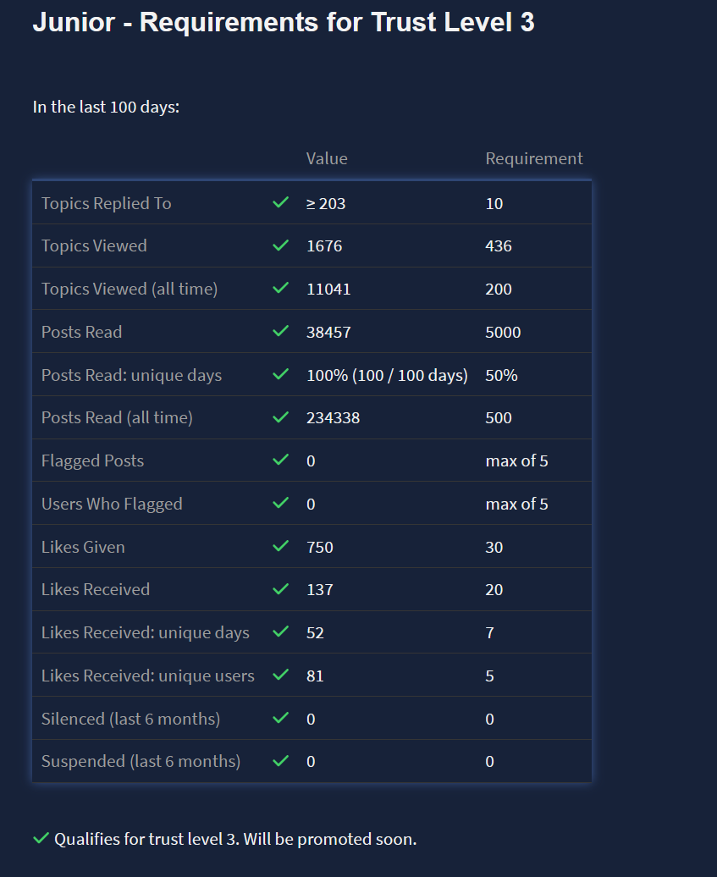Click the Likes Received: unique days checkmark
Screen dimensions: 717x877
click(281, 632)
